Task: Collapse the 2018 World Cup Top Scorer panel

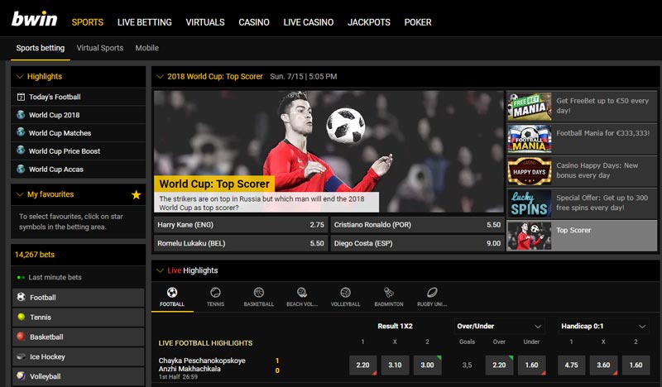Action: 160,76
